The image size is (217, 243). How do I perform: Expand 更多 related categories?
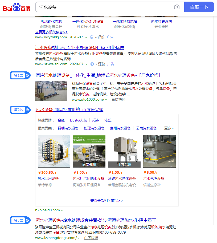point(169,128)
